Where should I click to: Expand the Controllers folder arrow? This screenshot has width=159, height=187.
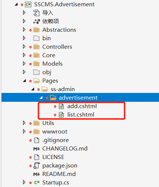(x=24, y=47)
